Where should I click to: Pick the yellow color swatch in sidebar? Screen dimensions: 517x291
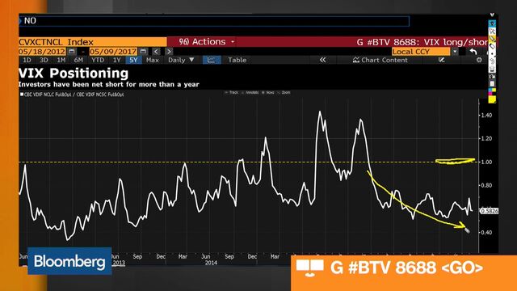(492, 99)
